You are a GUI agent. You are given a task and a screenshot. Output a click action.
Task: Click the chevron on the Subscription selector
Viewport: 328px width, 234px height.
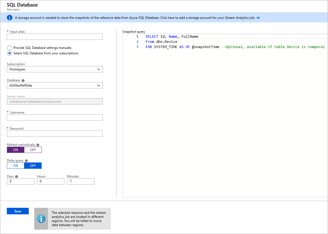[x=99, y=69]
